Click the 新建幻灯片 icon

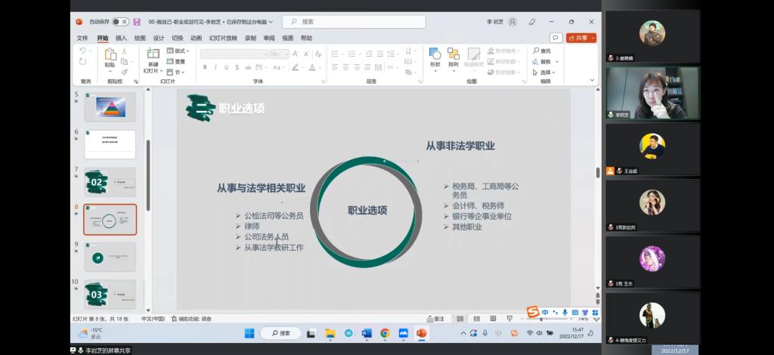(x=153, y=54)
